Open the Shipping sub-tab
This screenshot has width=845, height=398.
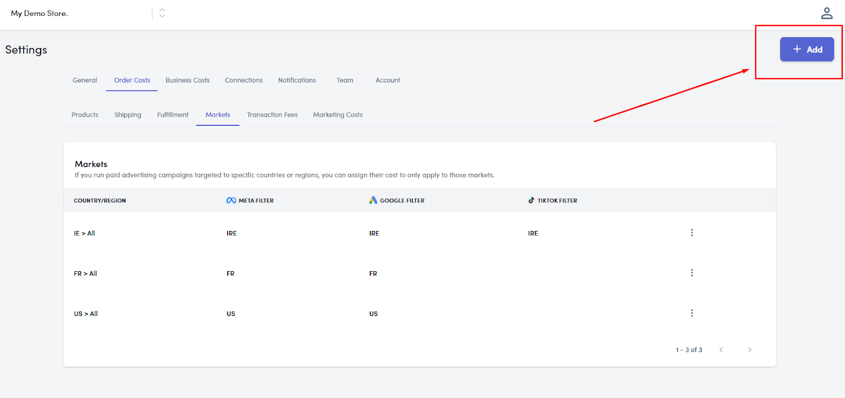point(128,115)
